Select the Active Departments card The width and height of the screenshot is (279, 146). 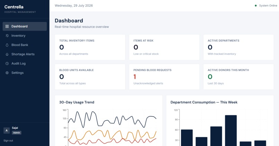[x=238, y=47]
